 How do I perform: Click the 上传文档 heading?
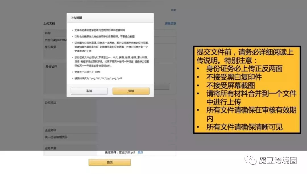pyautogui.click(x=49, y=23)
